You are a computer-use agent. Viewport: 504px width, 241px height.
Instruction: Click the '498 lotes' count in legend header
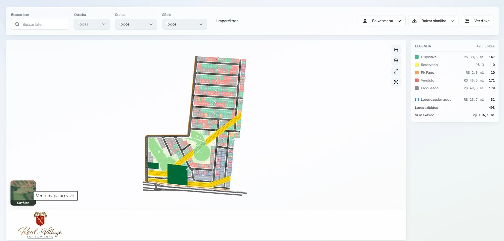click(x=486, y=46)
